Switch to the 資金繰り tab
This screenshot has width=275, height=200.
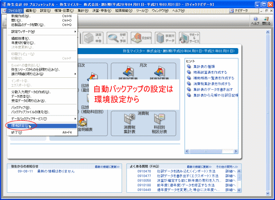pos(141,38)
